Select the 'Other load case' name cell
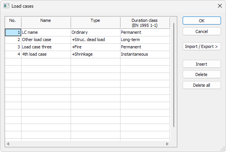226x152 pixels. point(46,40)
